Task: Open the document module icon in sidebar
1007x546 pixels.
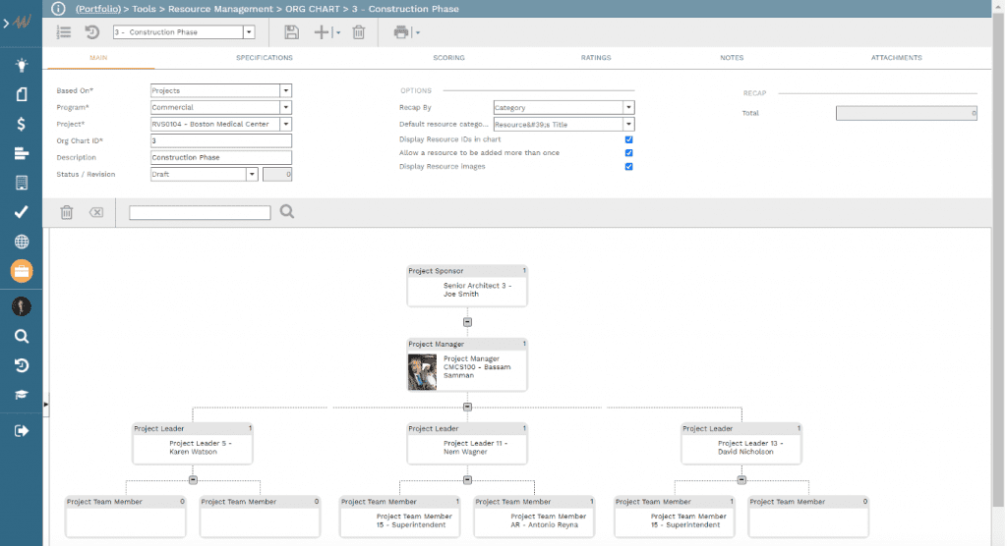Action: pos(22,94)
